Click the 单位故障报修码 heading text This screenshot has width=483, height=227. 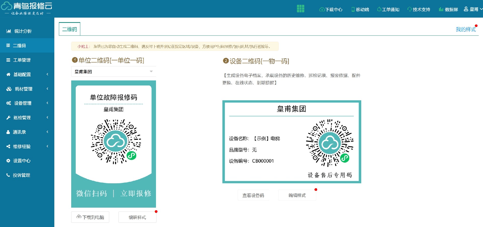(x=113, y=97)
